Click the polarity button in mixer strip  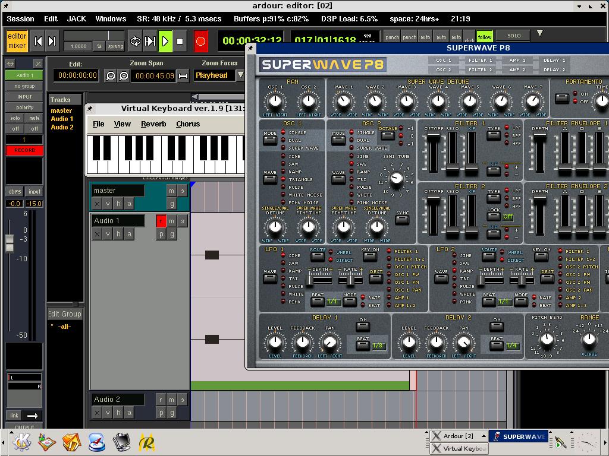click(24, 107)
